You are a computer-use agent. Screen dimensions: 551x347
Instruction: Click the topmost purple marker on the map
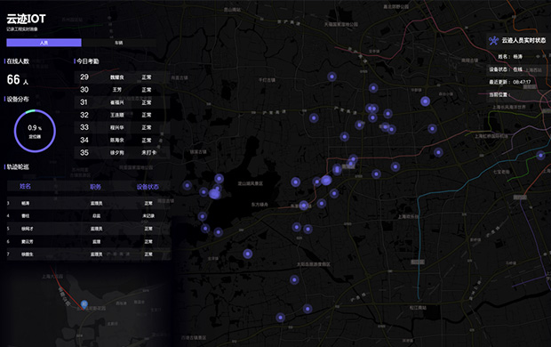pyautogui.click(x=331, y=77)
